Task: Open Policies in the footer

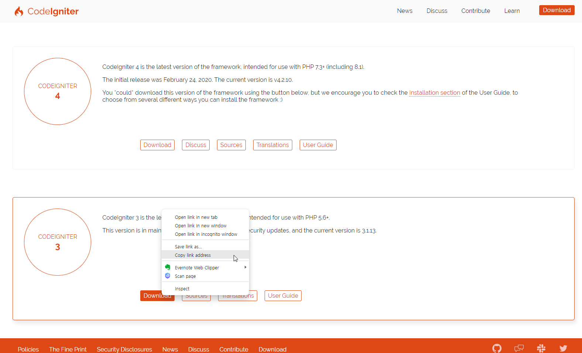Action: 28,349
